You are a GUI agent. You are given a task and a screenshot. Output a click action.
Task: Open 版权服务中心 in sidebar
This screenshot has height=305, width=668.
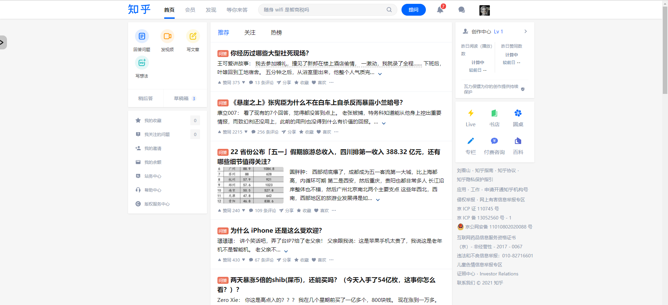coord(167,204)
